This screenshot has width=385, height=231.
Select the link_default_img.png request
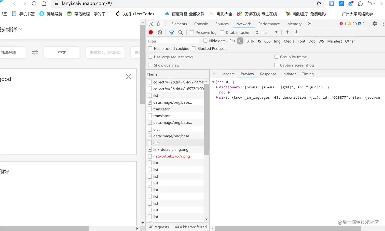(x=175, y=150)
